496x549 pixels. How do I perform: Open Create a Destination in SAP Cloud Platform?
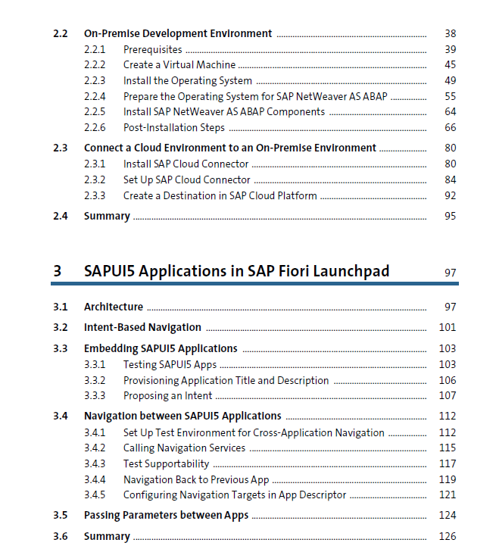click(220, 195)
